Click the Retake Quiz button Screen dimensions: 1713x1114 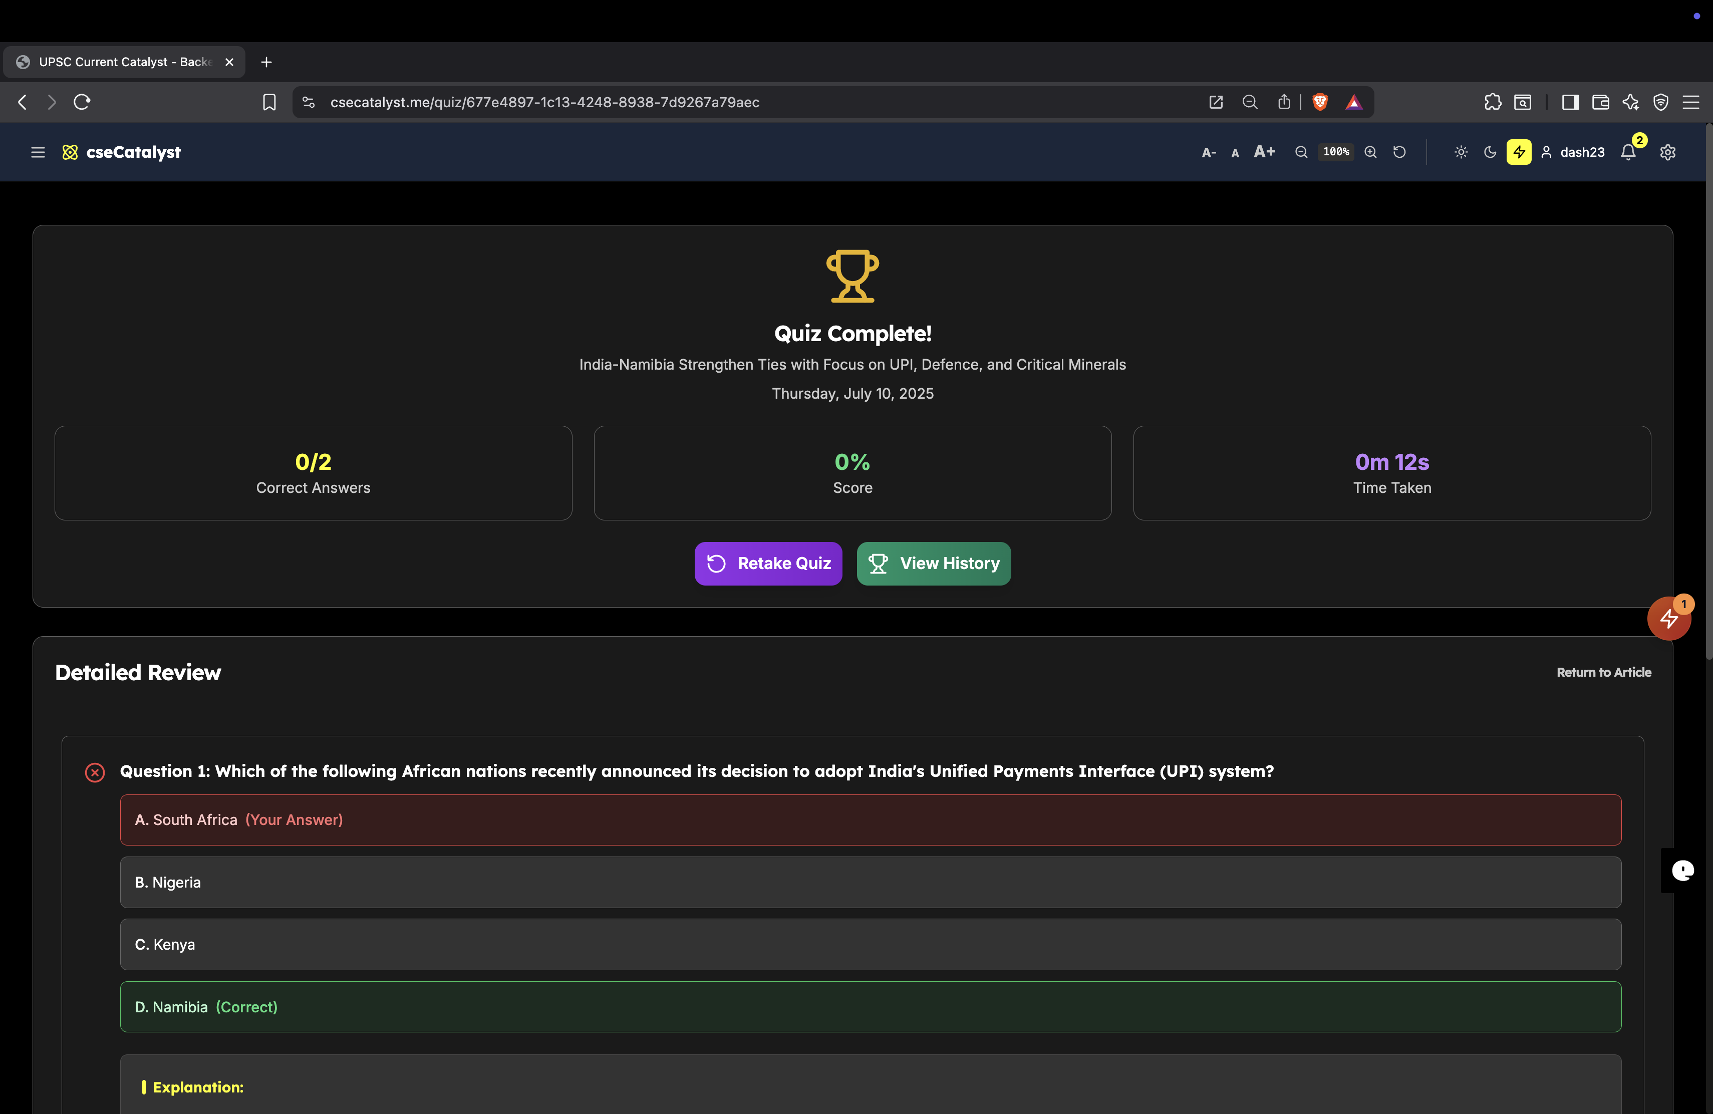768,564
